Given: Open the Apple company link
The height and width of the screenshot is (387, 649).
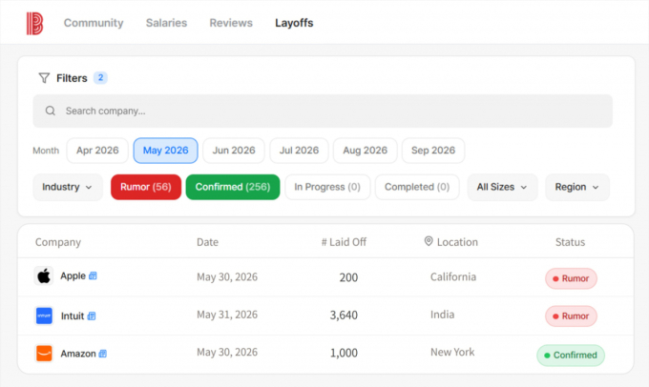Looking at the screenshot, I should pos(73,275).
